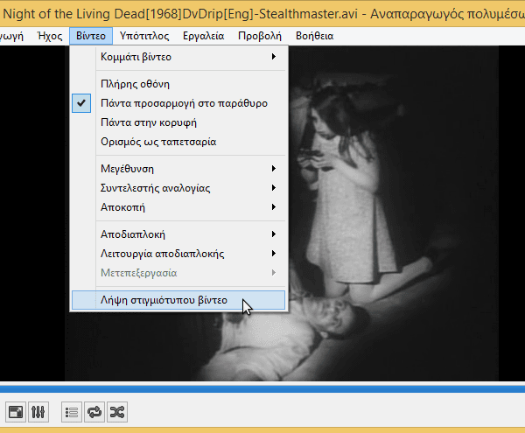
Task: Open the Βίντεο menu
Action: coord(91,36)
